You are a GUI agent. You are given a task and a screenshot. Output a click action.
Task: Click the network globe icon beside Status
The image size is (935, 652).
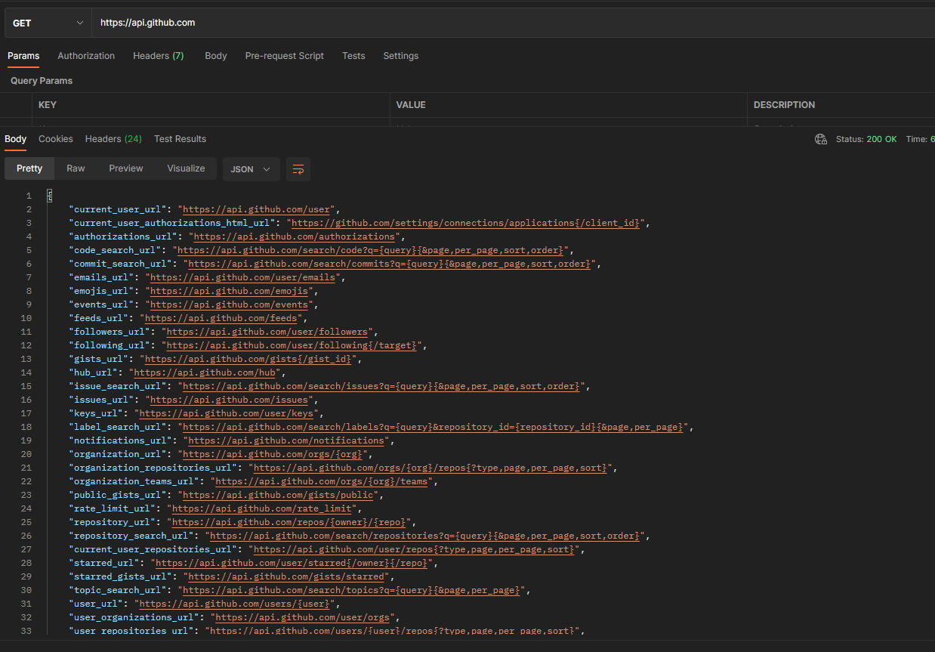pos(821,139)
